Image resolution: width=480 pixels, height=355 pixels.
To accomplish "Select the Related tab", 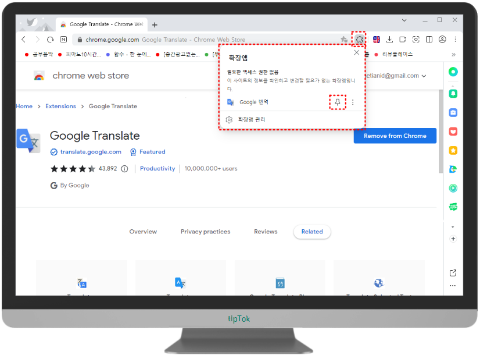I will coord(312,232).
